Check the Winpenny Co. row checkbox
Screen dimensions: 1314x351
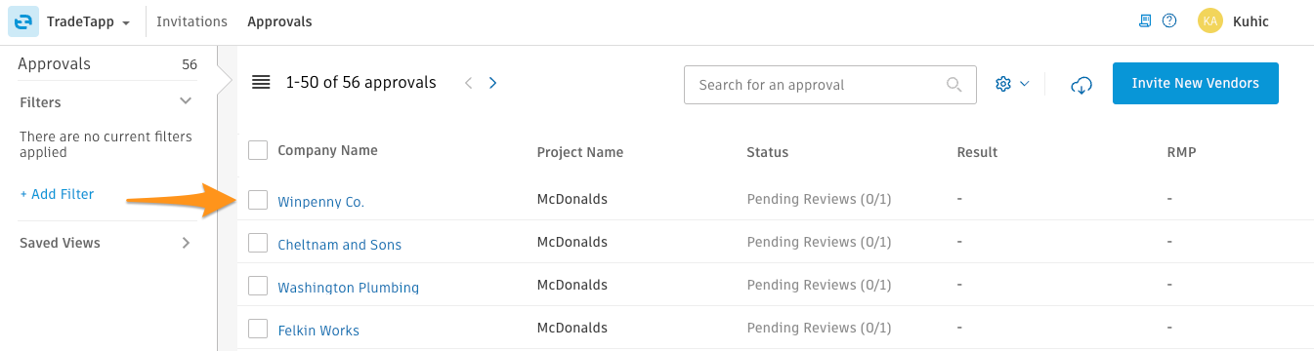click(258, 200)
